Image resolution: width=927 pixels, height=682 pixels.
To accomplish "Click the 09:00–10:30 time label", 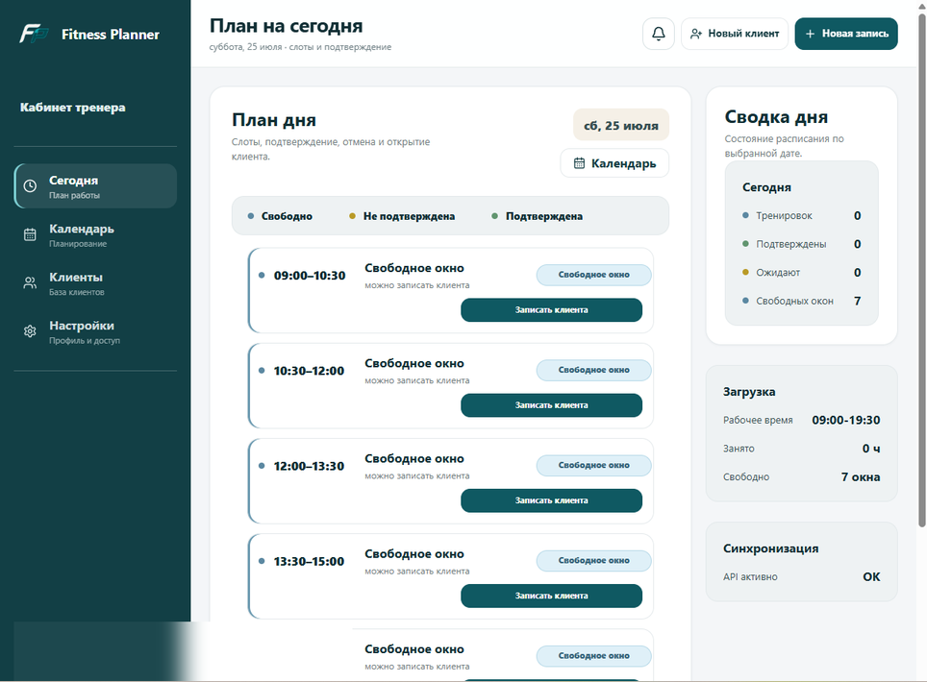I will [310, 276].
